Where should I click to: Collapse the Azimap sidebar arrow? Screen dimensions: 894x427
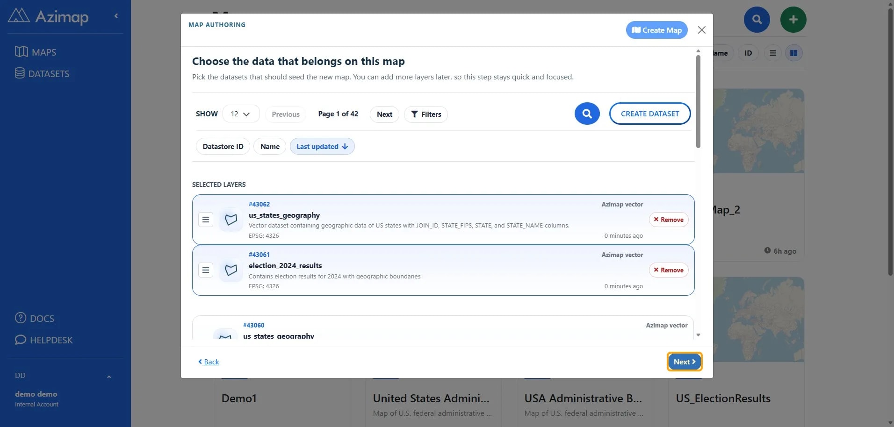click(116, 16)
